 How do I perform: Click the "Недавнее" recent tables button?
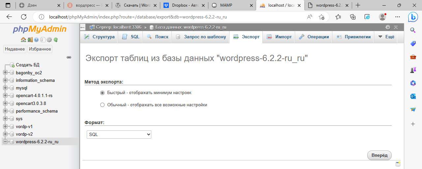(15, 49)
